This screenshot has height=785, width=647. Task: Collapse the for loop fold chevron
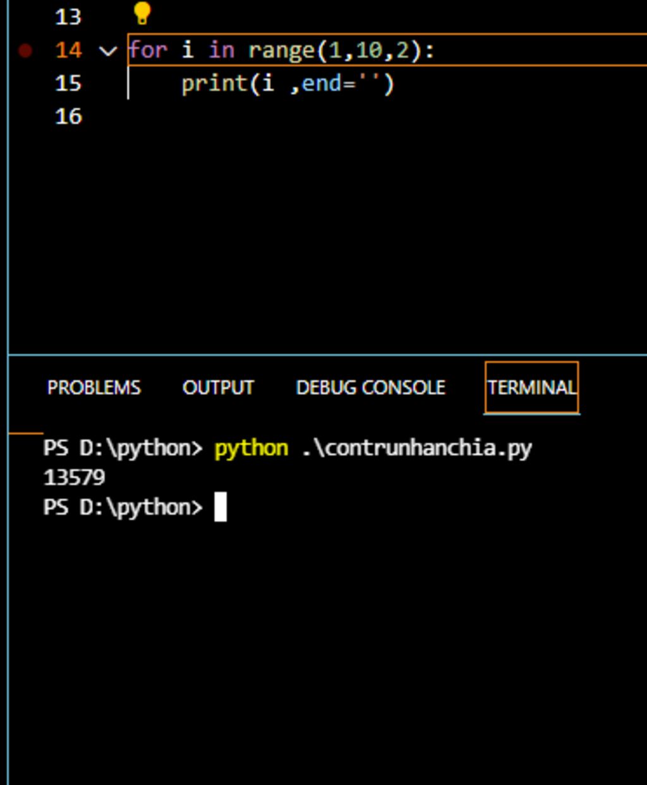[109, 51]
